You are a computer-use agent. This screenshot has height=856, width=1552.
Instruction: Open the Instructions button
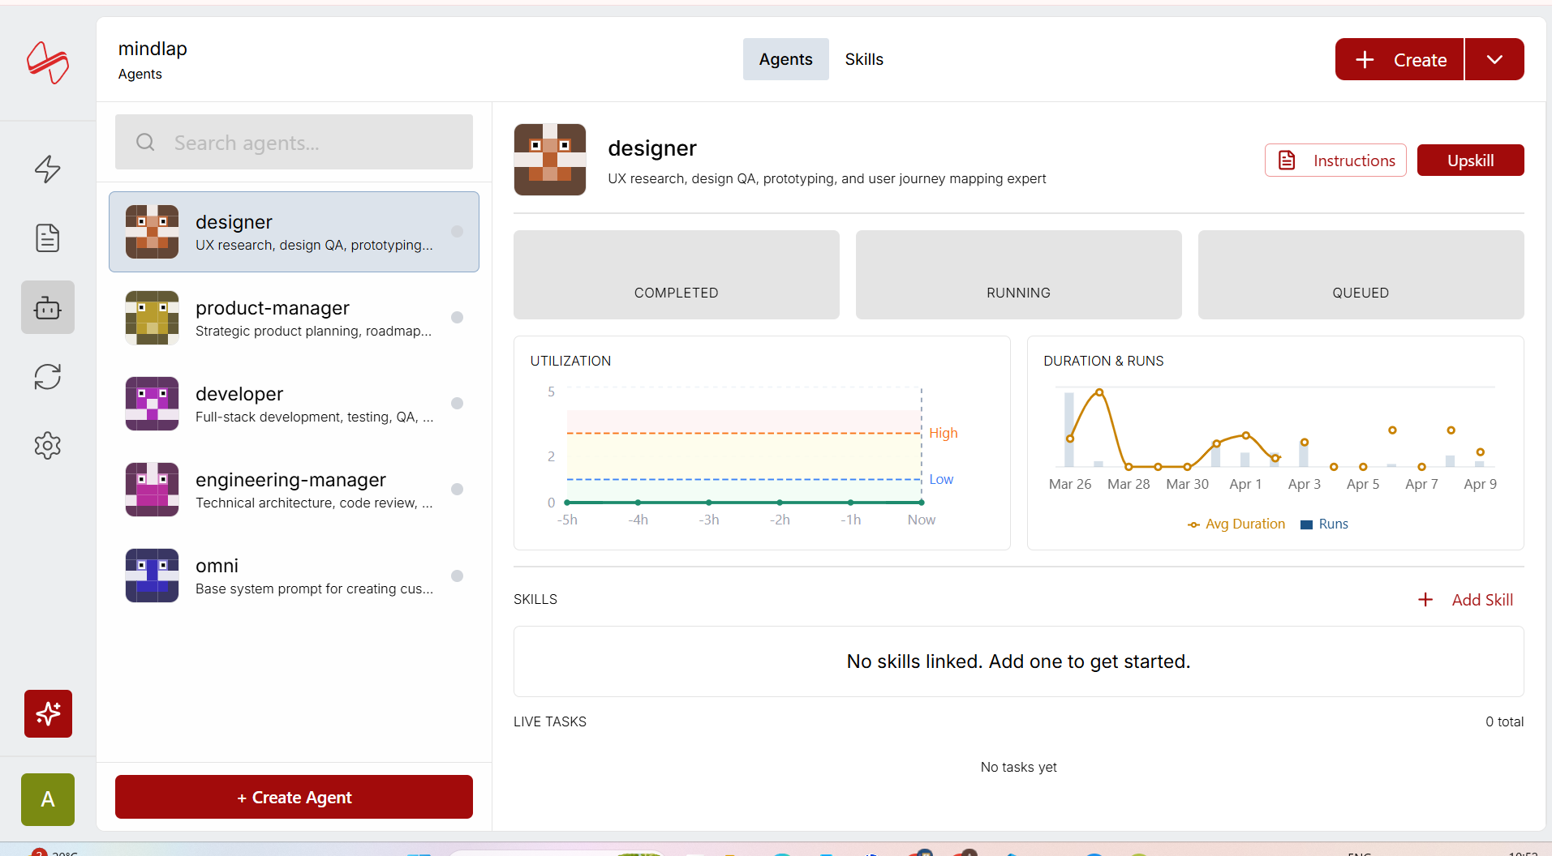[1335, 160]
